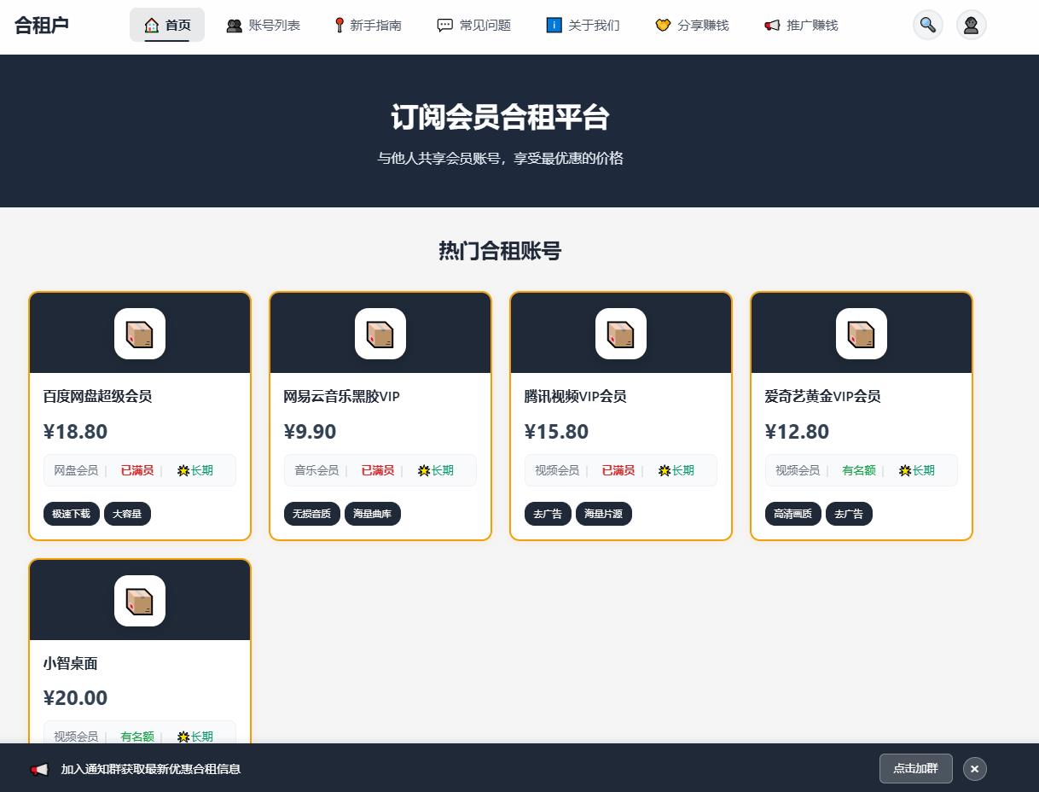This screenshot has height=792, width=1039.
Task: Click the 热门合租账号 heading
Action: coord(500,251)
